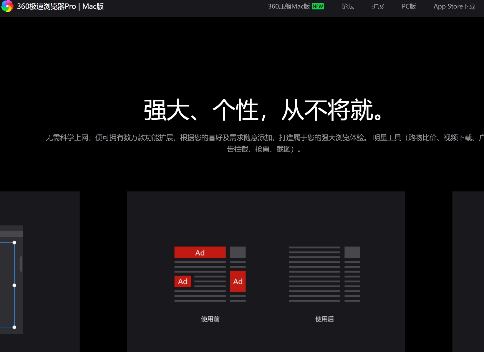Click the colorful 360 browser logo
Screen dimensions: 484x352
point(7,6)
